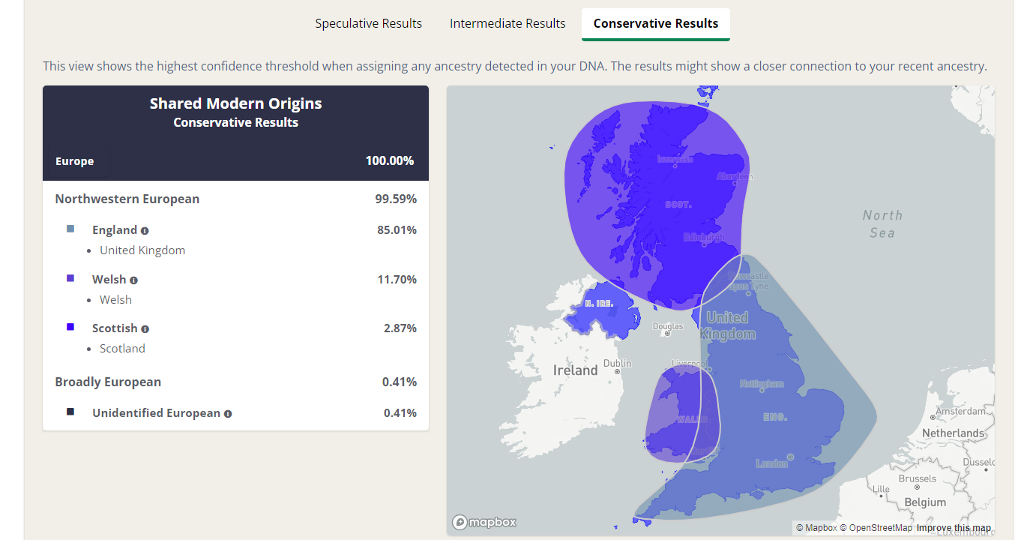Switch to Intermediate Results tab

508,23
